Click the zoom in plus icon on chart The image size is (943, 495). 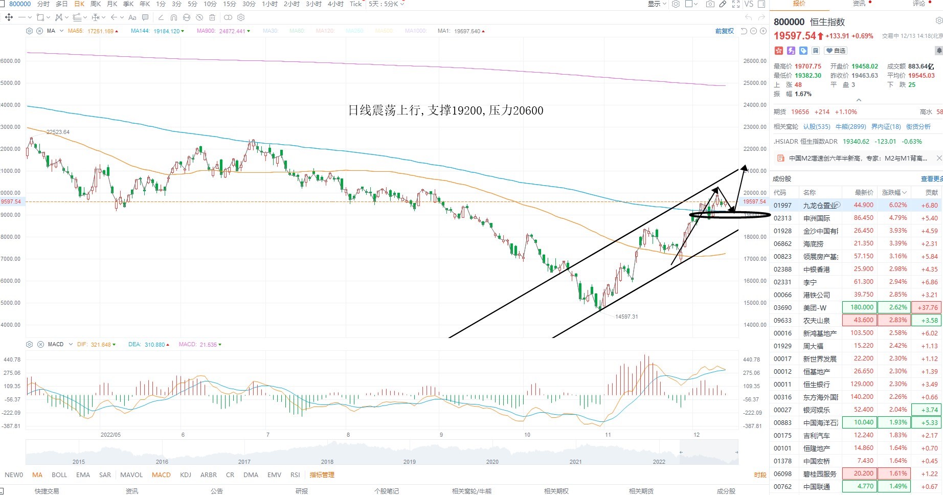[x=763, y=31]
